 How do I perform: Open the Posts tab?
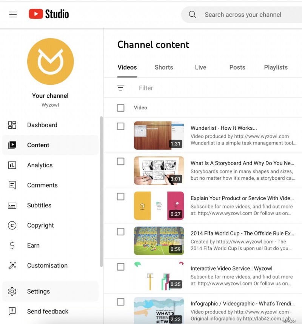click(x=237, y=68)
